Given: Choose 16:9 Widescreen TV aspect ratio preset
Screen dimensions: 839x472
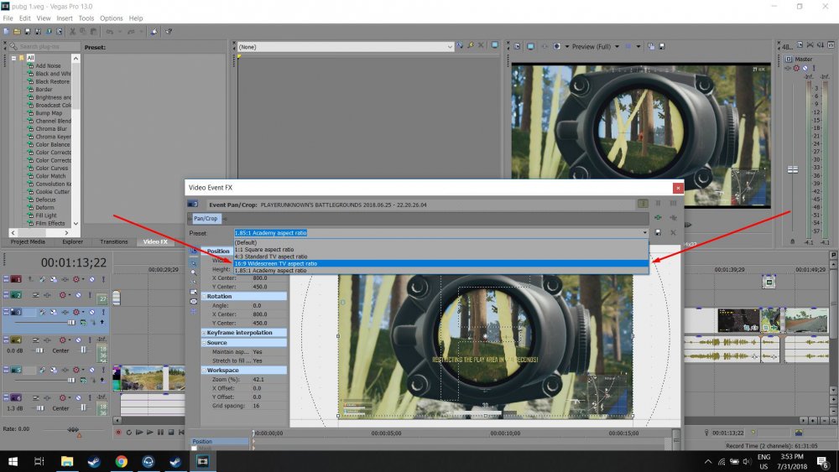Looking at the screenshot, I should (441, 263).
